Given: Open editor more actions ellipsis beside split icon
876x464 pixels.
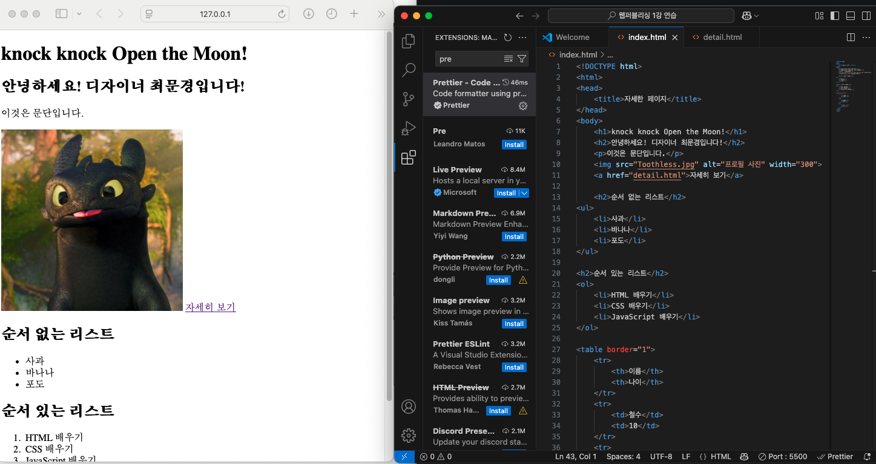Looking at the screenshot, I should (x=865, y=38).
